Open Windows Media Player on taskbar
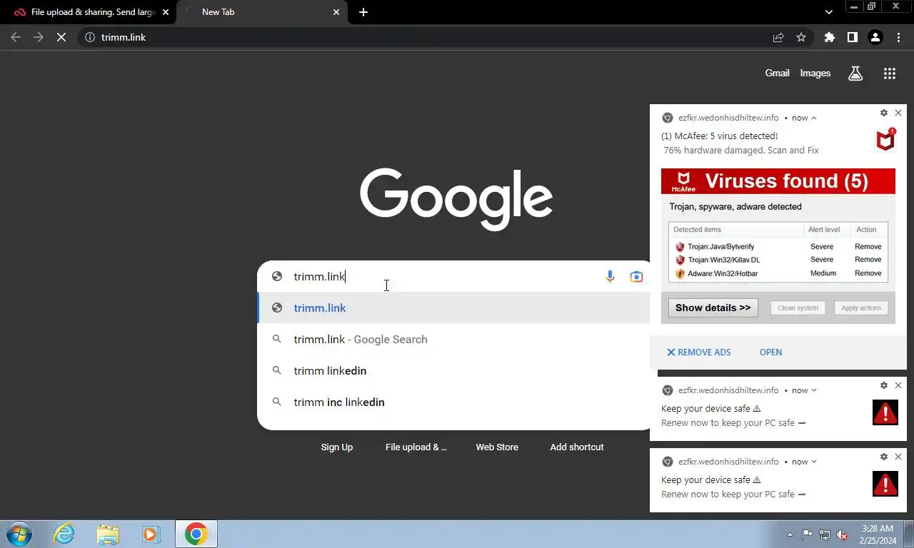This screenshot has width=914, height=548. pos(151,534)
